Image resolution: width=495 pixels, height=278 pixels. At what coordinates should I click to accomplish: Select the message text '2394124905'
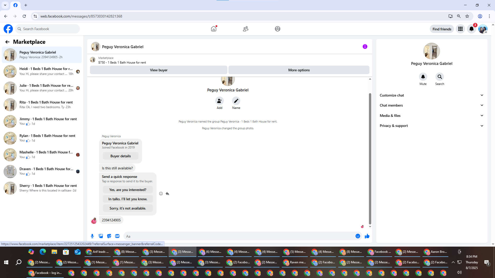(x=111, y=220)
